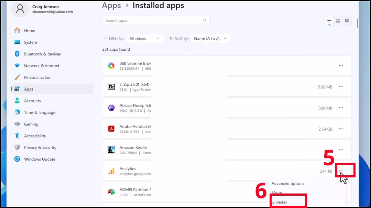
Task: Choose Uninstall in the context menu
Action: pyautogui.click(x=279, y=202)
